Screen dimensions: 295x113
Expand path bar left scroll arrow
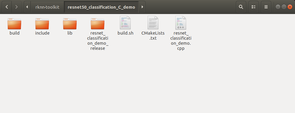[x=27, y=7]
